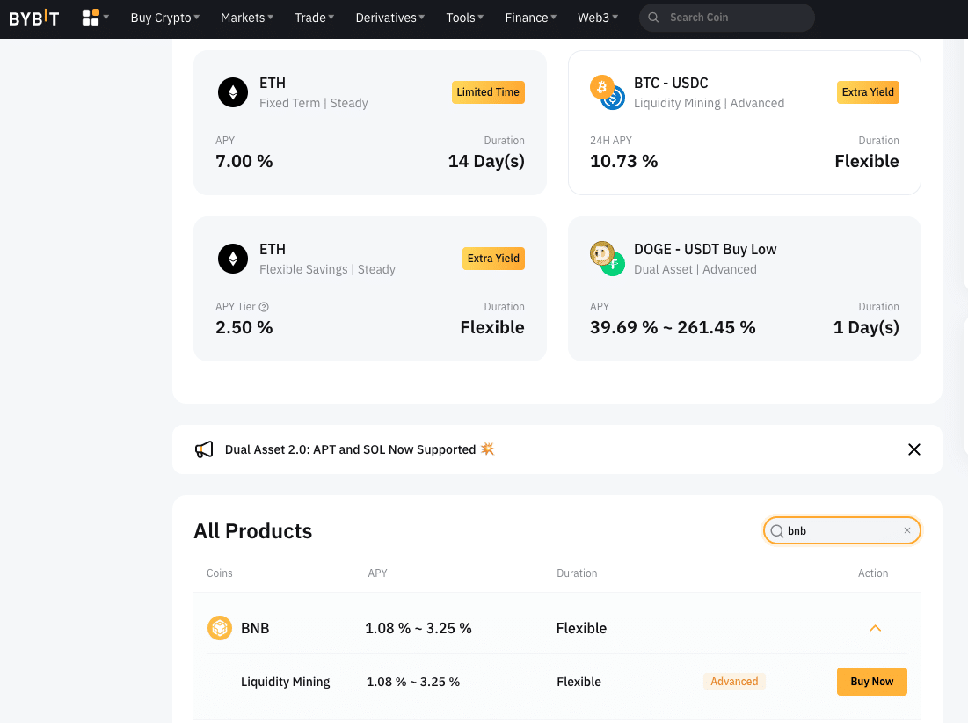Click the Liquidity Mining row label
This screenshot has width=968, height=723.
click(285, 682)
